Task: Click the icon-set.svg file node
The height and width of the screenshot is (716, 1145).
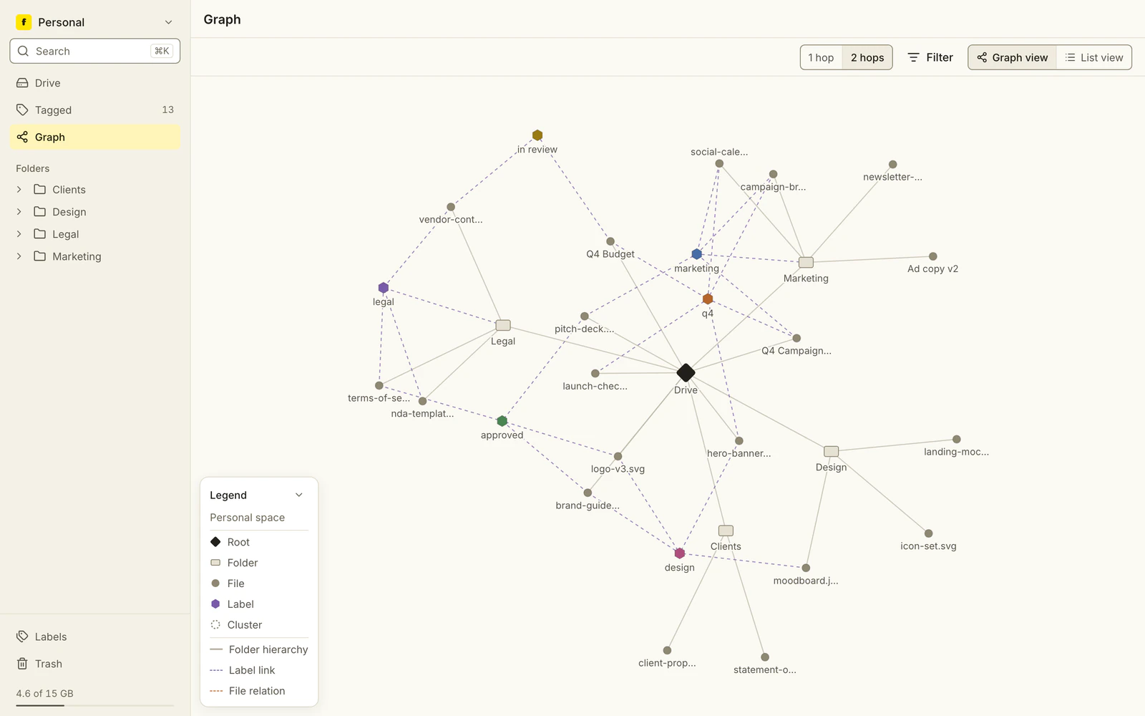Action: 928,533
